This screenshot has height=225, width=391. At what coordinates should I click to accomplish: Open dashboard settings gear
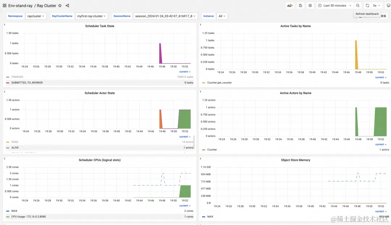310,5
